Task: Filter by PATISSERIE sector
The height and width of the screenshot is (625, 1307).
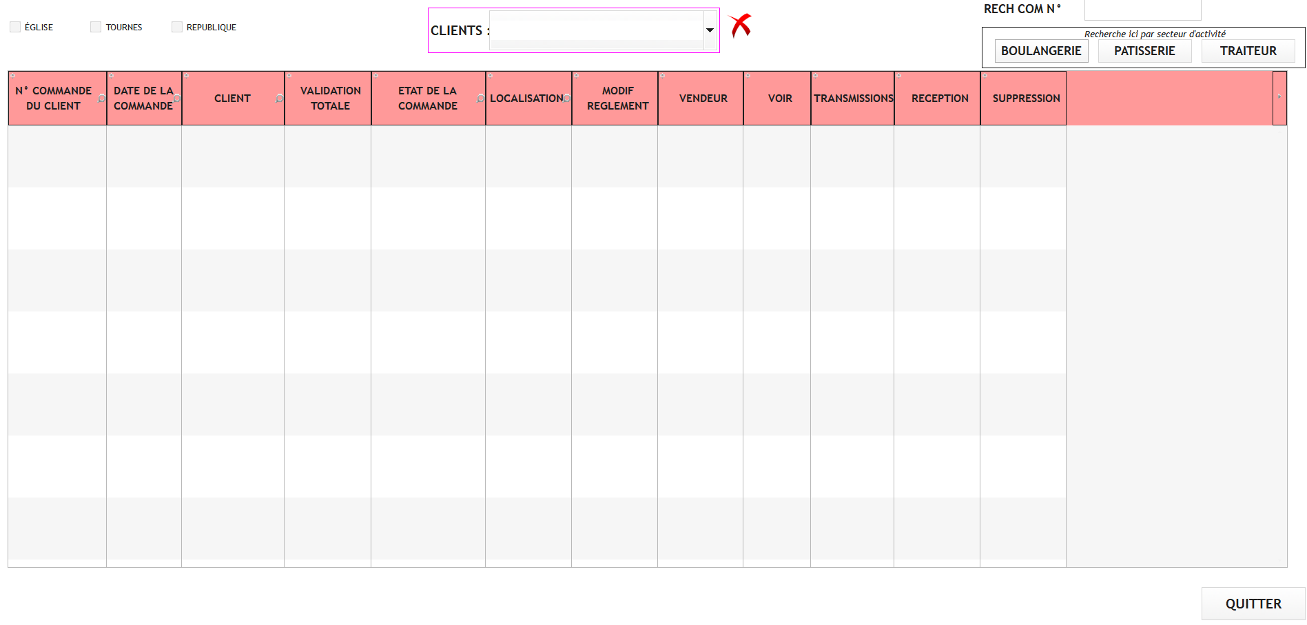Action: pyautogui.click(x=1145, y=51)
